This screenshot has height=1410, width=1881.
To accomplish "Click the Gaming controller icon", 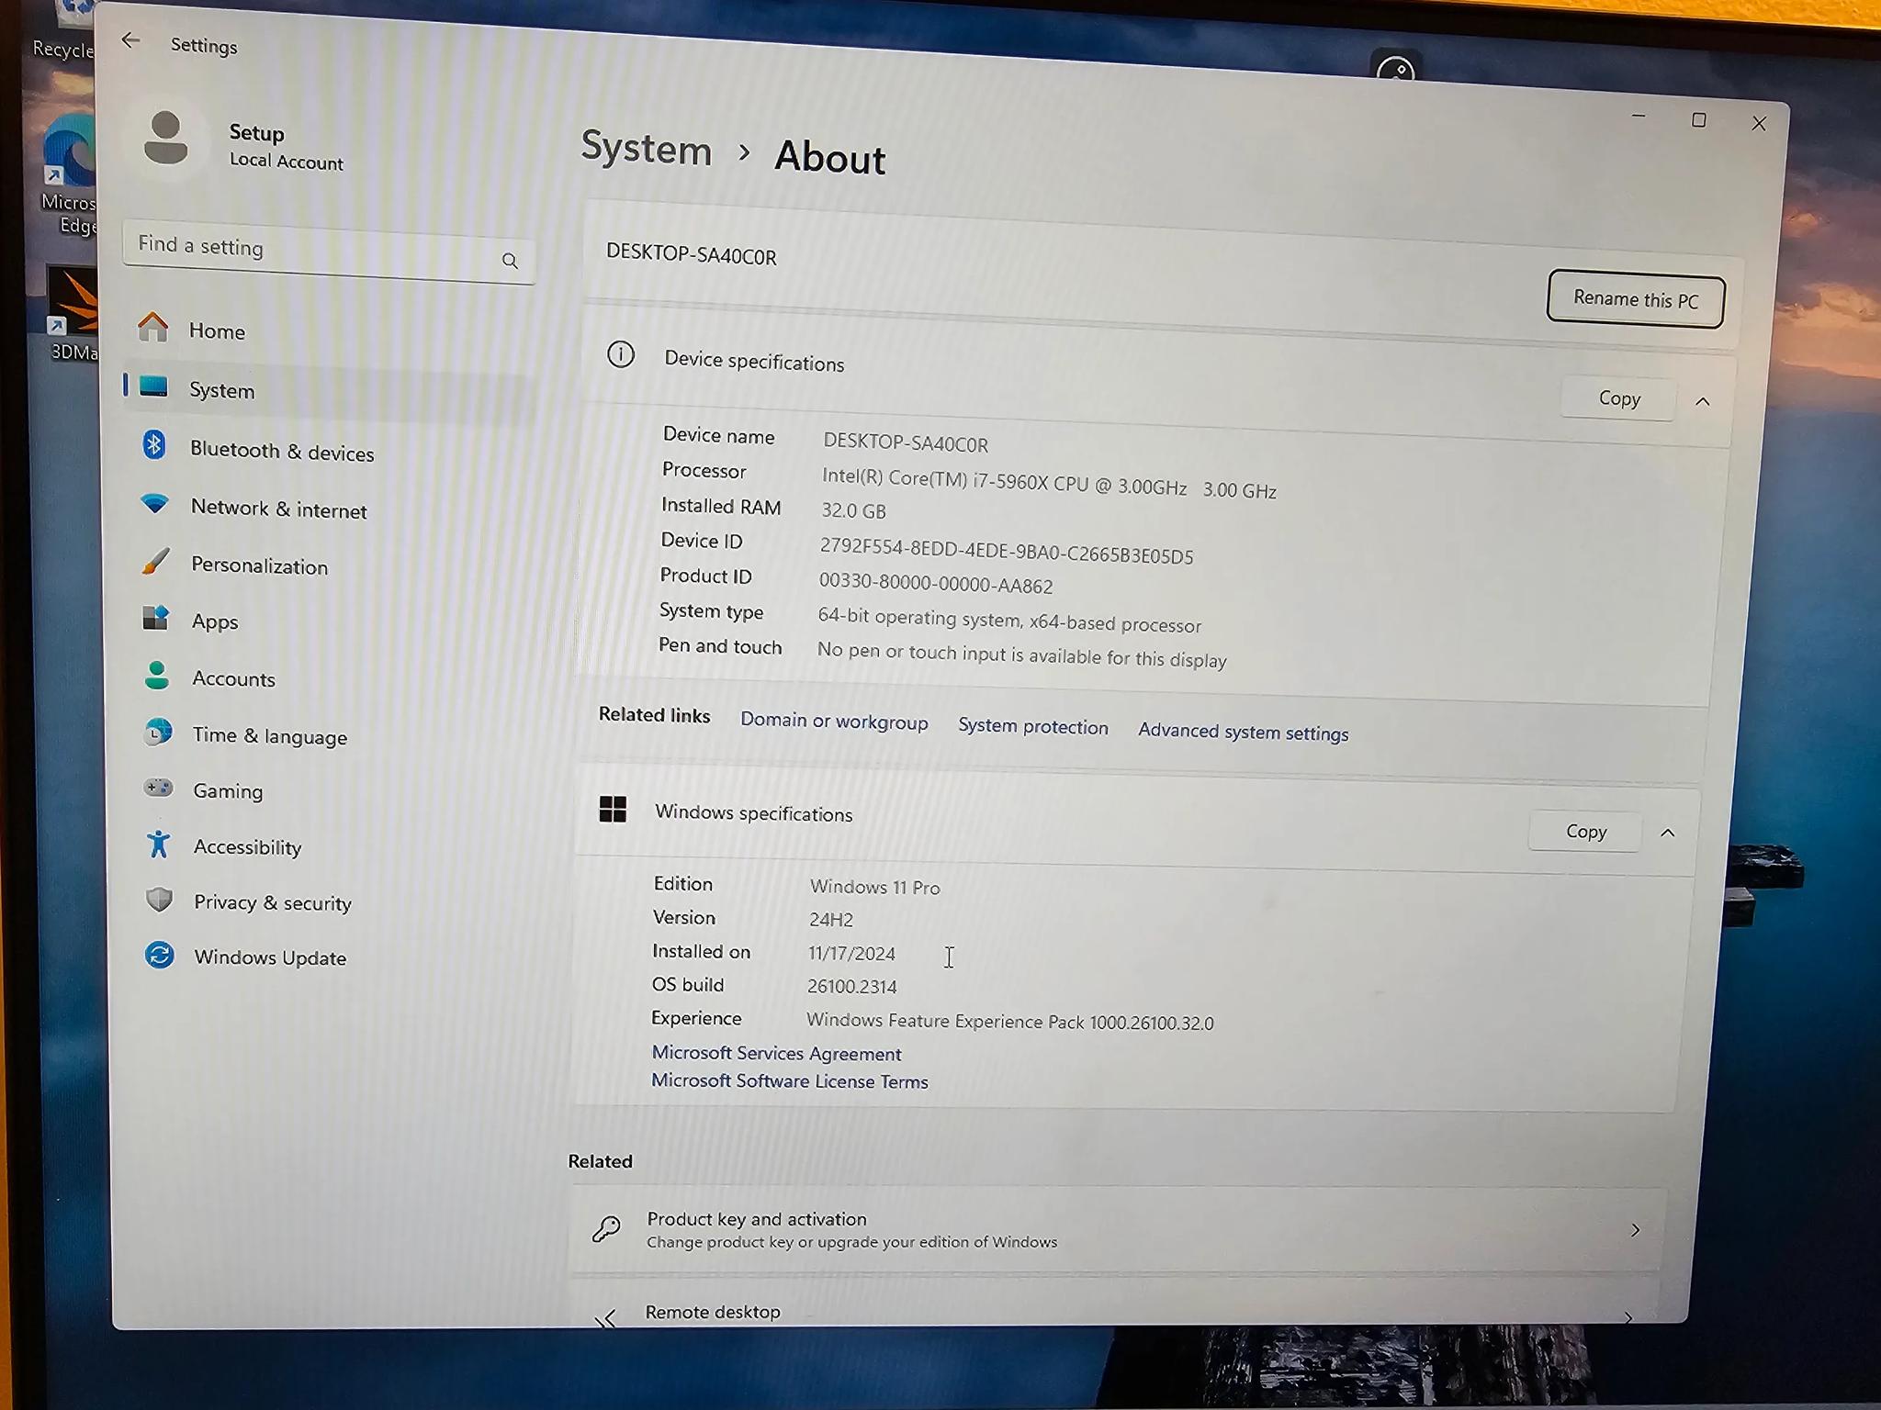I will 158,788.
